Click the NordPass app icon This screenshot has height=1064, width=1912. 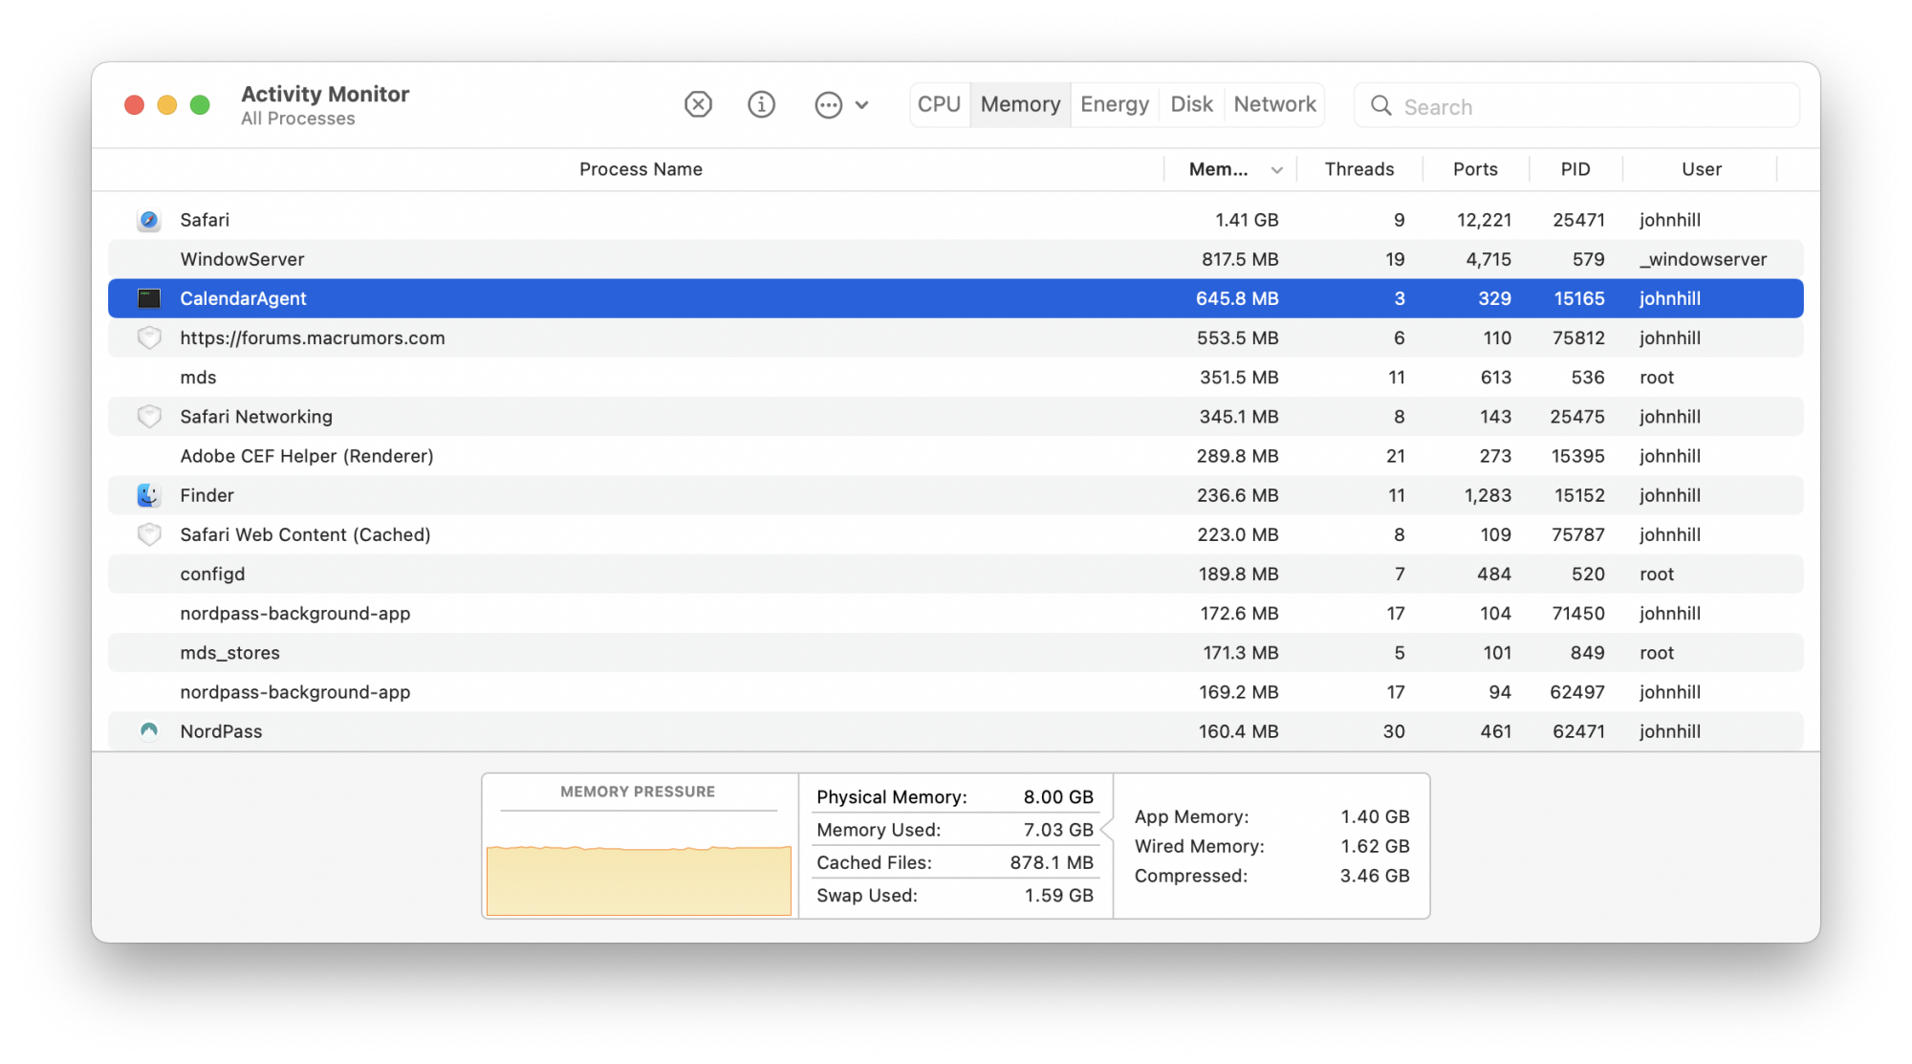tap(149, 731)
